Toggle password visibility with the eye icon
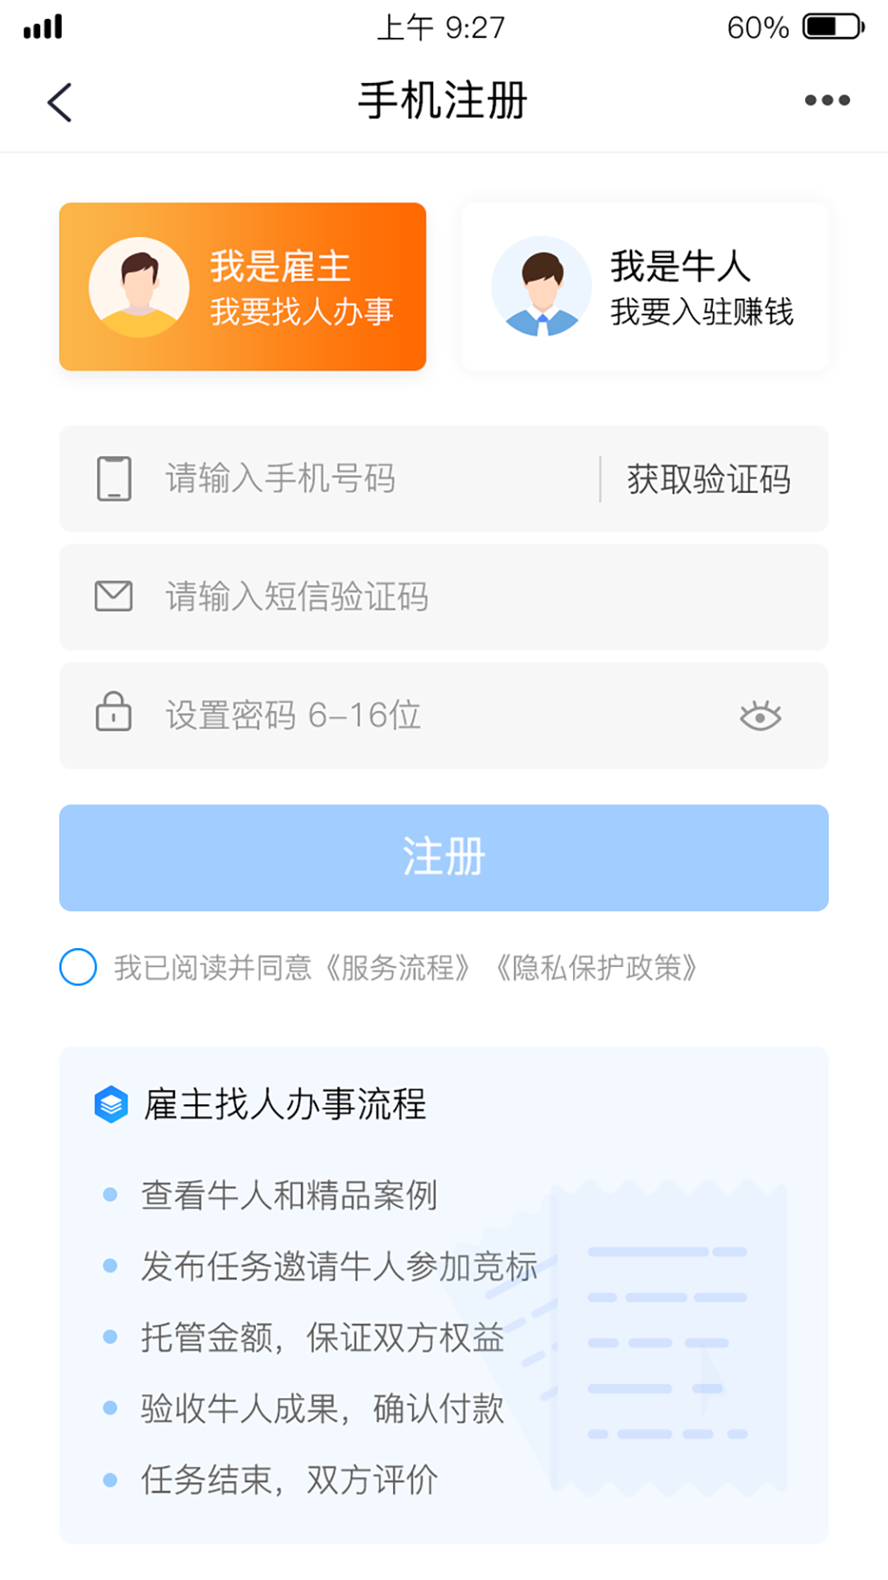888x1580 pixels. tap(760, 716)
